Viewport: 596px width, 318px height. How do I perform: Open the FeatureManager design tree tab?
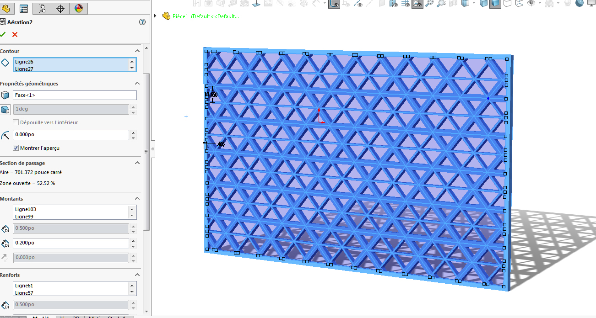click(6, 8)
